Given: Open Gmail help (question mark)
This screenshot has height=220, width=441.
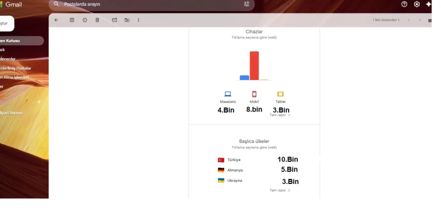Looking at the screenshot, I should point(404,4).
